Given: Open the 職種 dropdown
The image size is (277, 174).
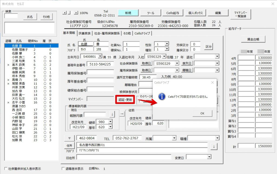Looking at the screenshot, I should click(217, 138).
